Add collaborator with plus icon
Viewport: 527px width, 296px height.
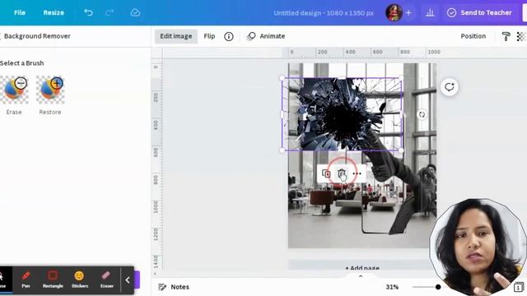coord(408,13)
